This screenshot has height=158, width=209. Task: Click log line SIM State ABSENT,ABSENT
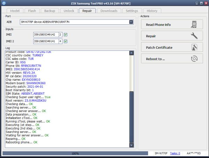(x=25, y=94)
